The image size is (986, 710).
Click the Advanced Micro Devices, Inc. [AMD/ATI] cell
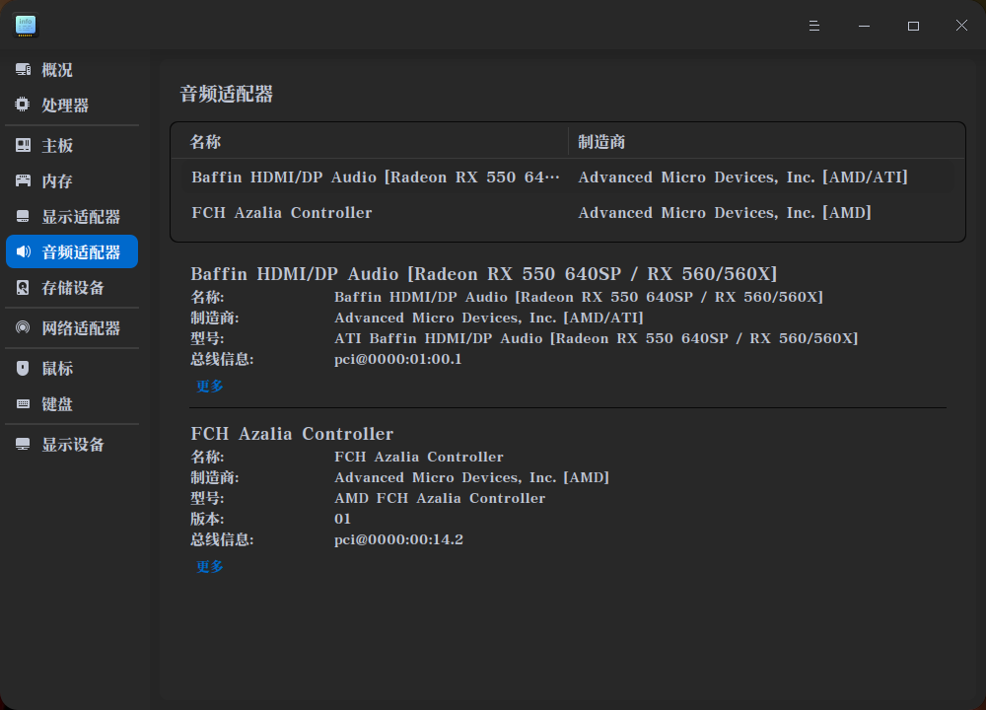coord(742,177)
